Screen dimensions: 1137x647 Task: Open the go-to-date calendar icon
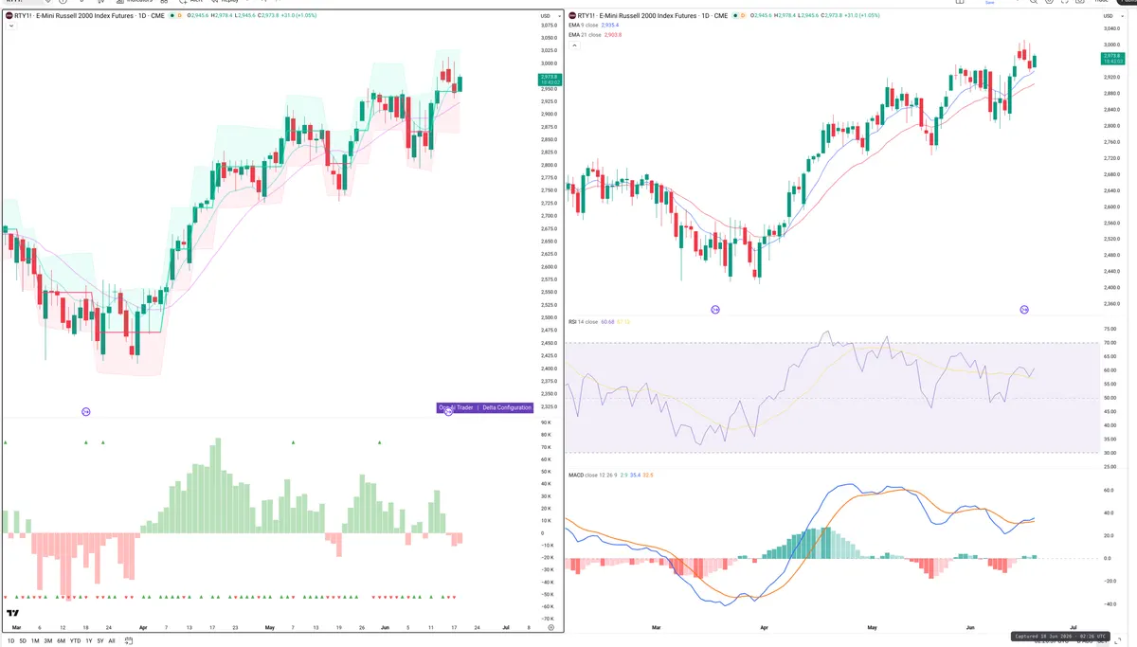[x=129, y=641]
